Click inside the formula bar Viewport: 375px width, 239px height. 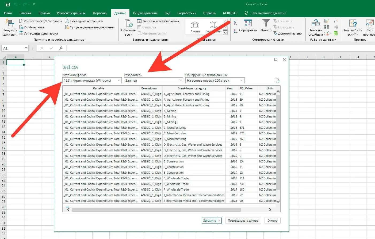[x=221, y=48]
